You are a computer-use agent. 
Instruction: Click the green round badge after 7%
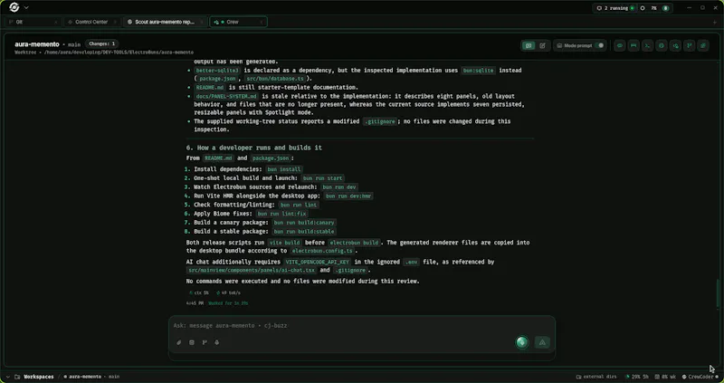666,8
